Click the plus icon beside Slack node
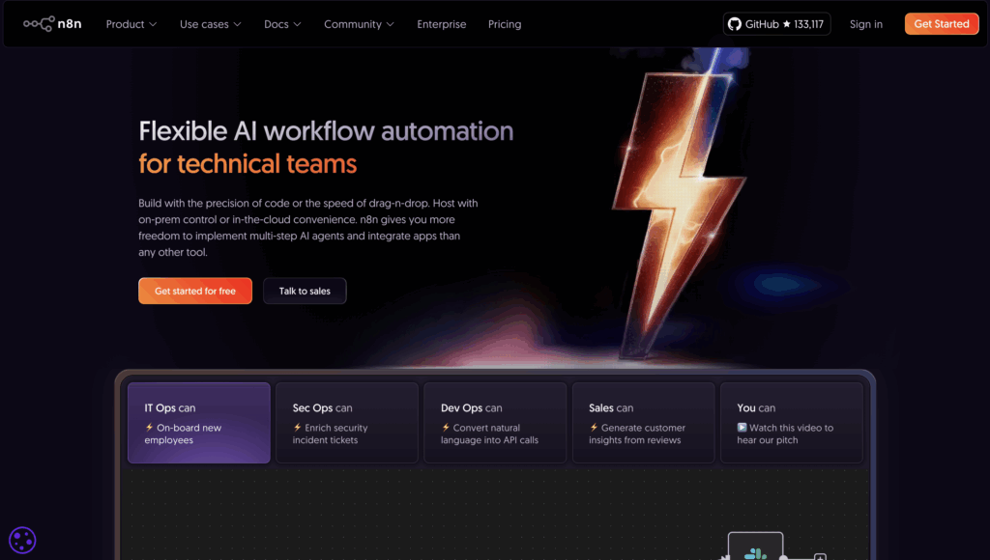 pyautogui.click(x=820, y=556)
